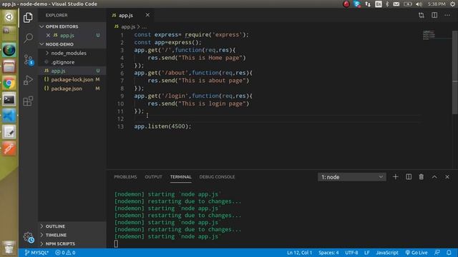Place cursor on app.listen(4500) line
Viewport: 458px width, 257px height.
(x=162, y=126)
